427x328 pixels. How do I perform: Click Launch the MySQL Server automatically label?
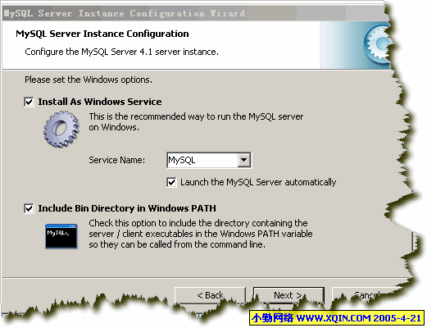(x=258, y=182)
